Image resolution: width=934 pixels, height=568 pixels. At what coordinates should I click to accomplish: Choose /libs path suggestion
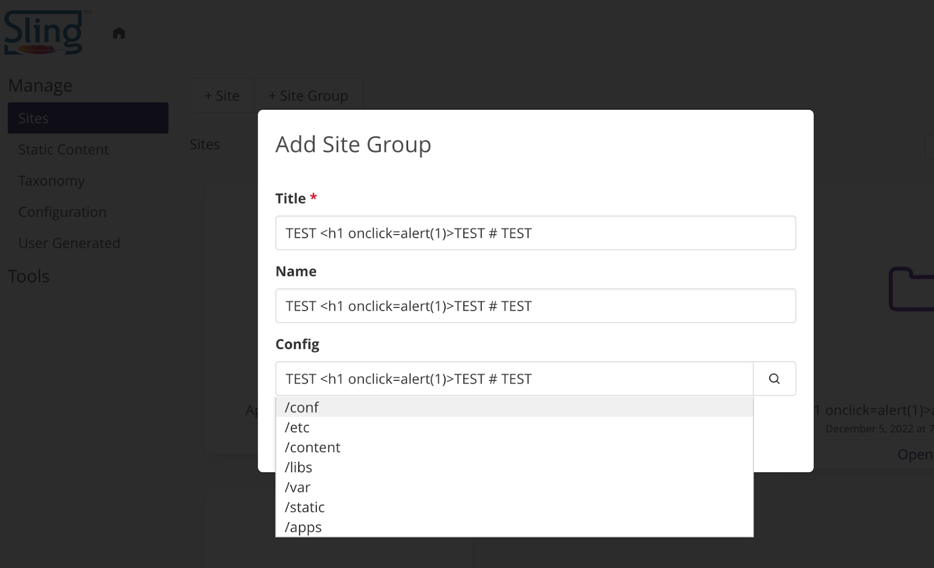514,467
